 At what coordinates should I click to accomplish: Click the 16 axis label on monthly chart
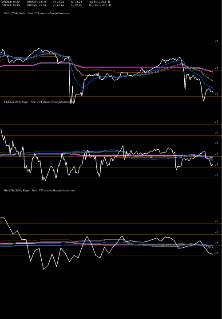click(217, 221)
